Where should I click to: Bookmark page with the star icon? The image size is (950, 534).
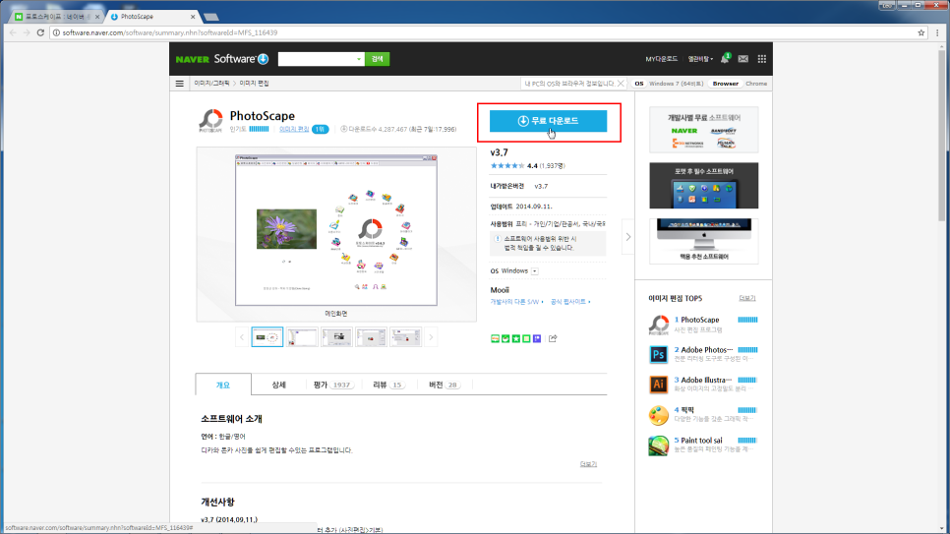pos(920,32)
